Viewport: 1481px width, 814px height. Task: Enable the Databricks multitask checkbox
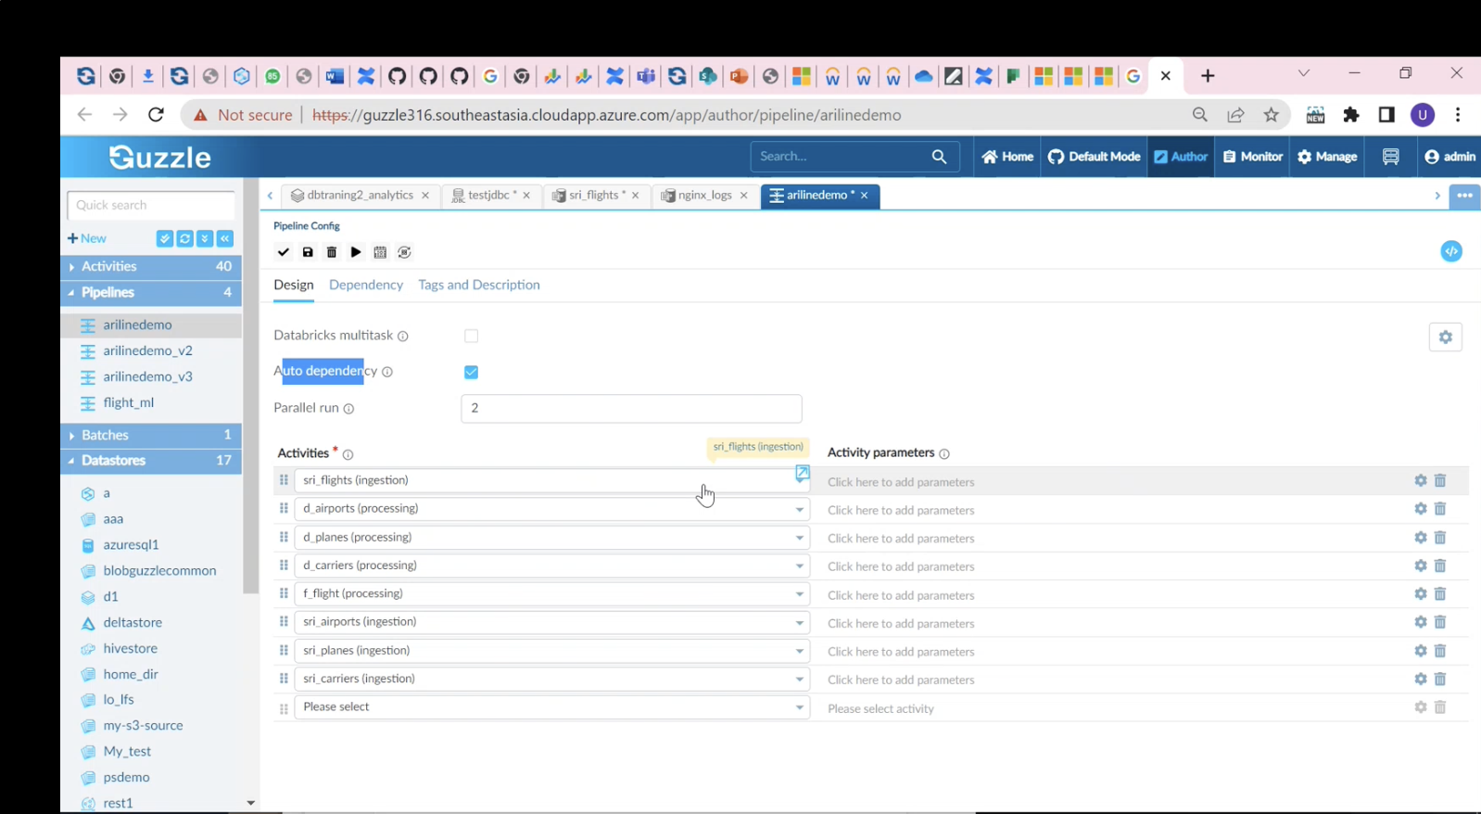(471, 336)
